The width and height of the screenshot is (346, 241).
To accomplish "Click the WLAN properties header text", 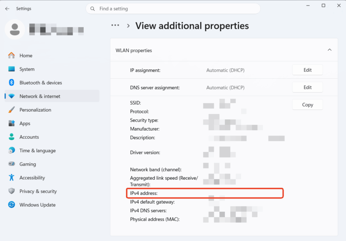I will point(134,50).
